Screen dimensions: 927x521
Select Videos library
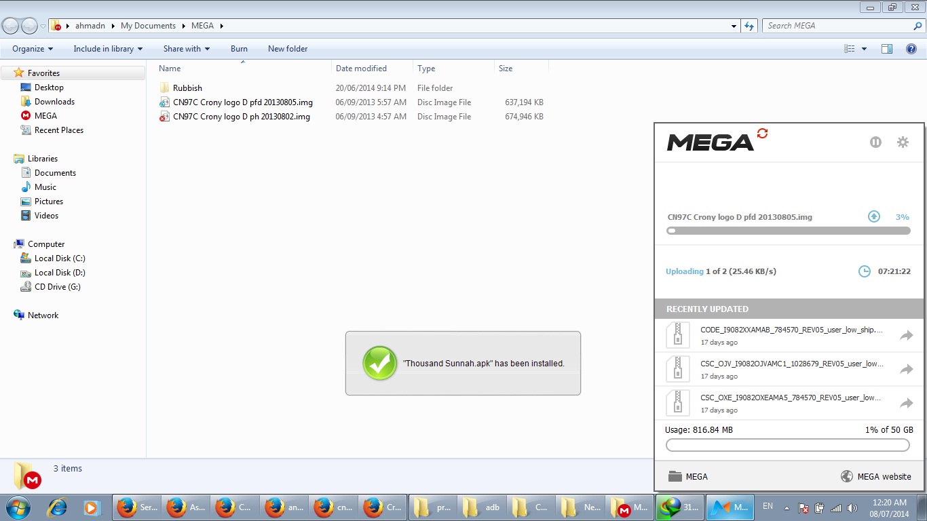pyautogui.click(x=46, y=216)
